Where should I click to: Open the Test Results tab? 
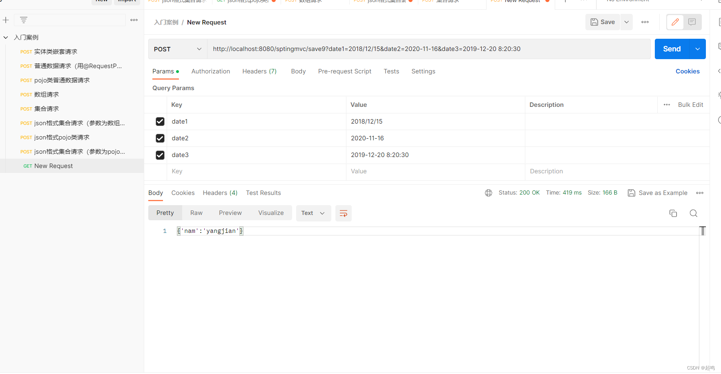pyautogui.click(x=263, y=193)
